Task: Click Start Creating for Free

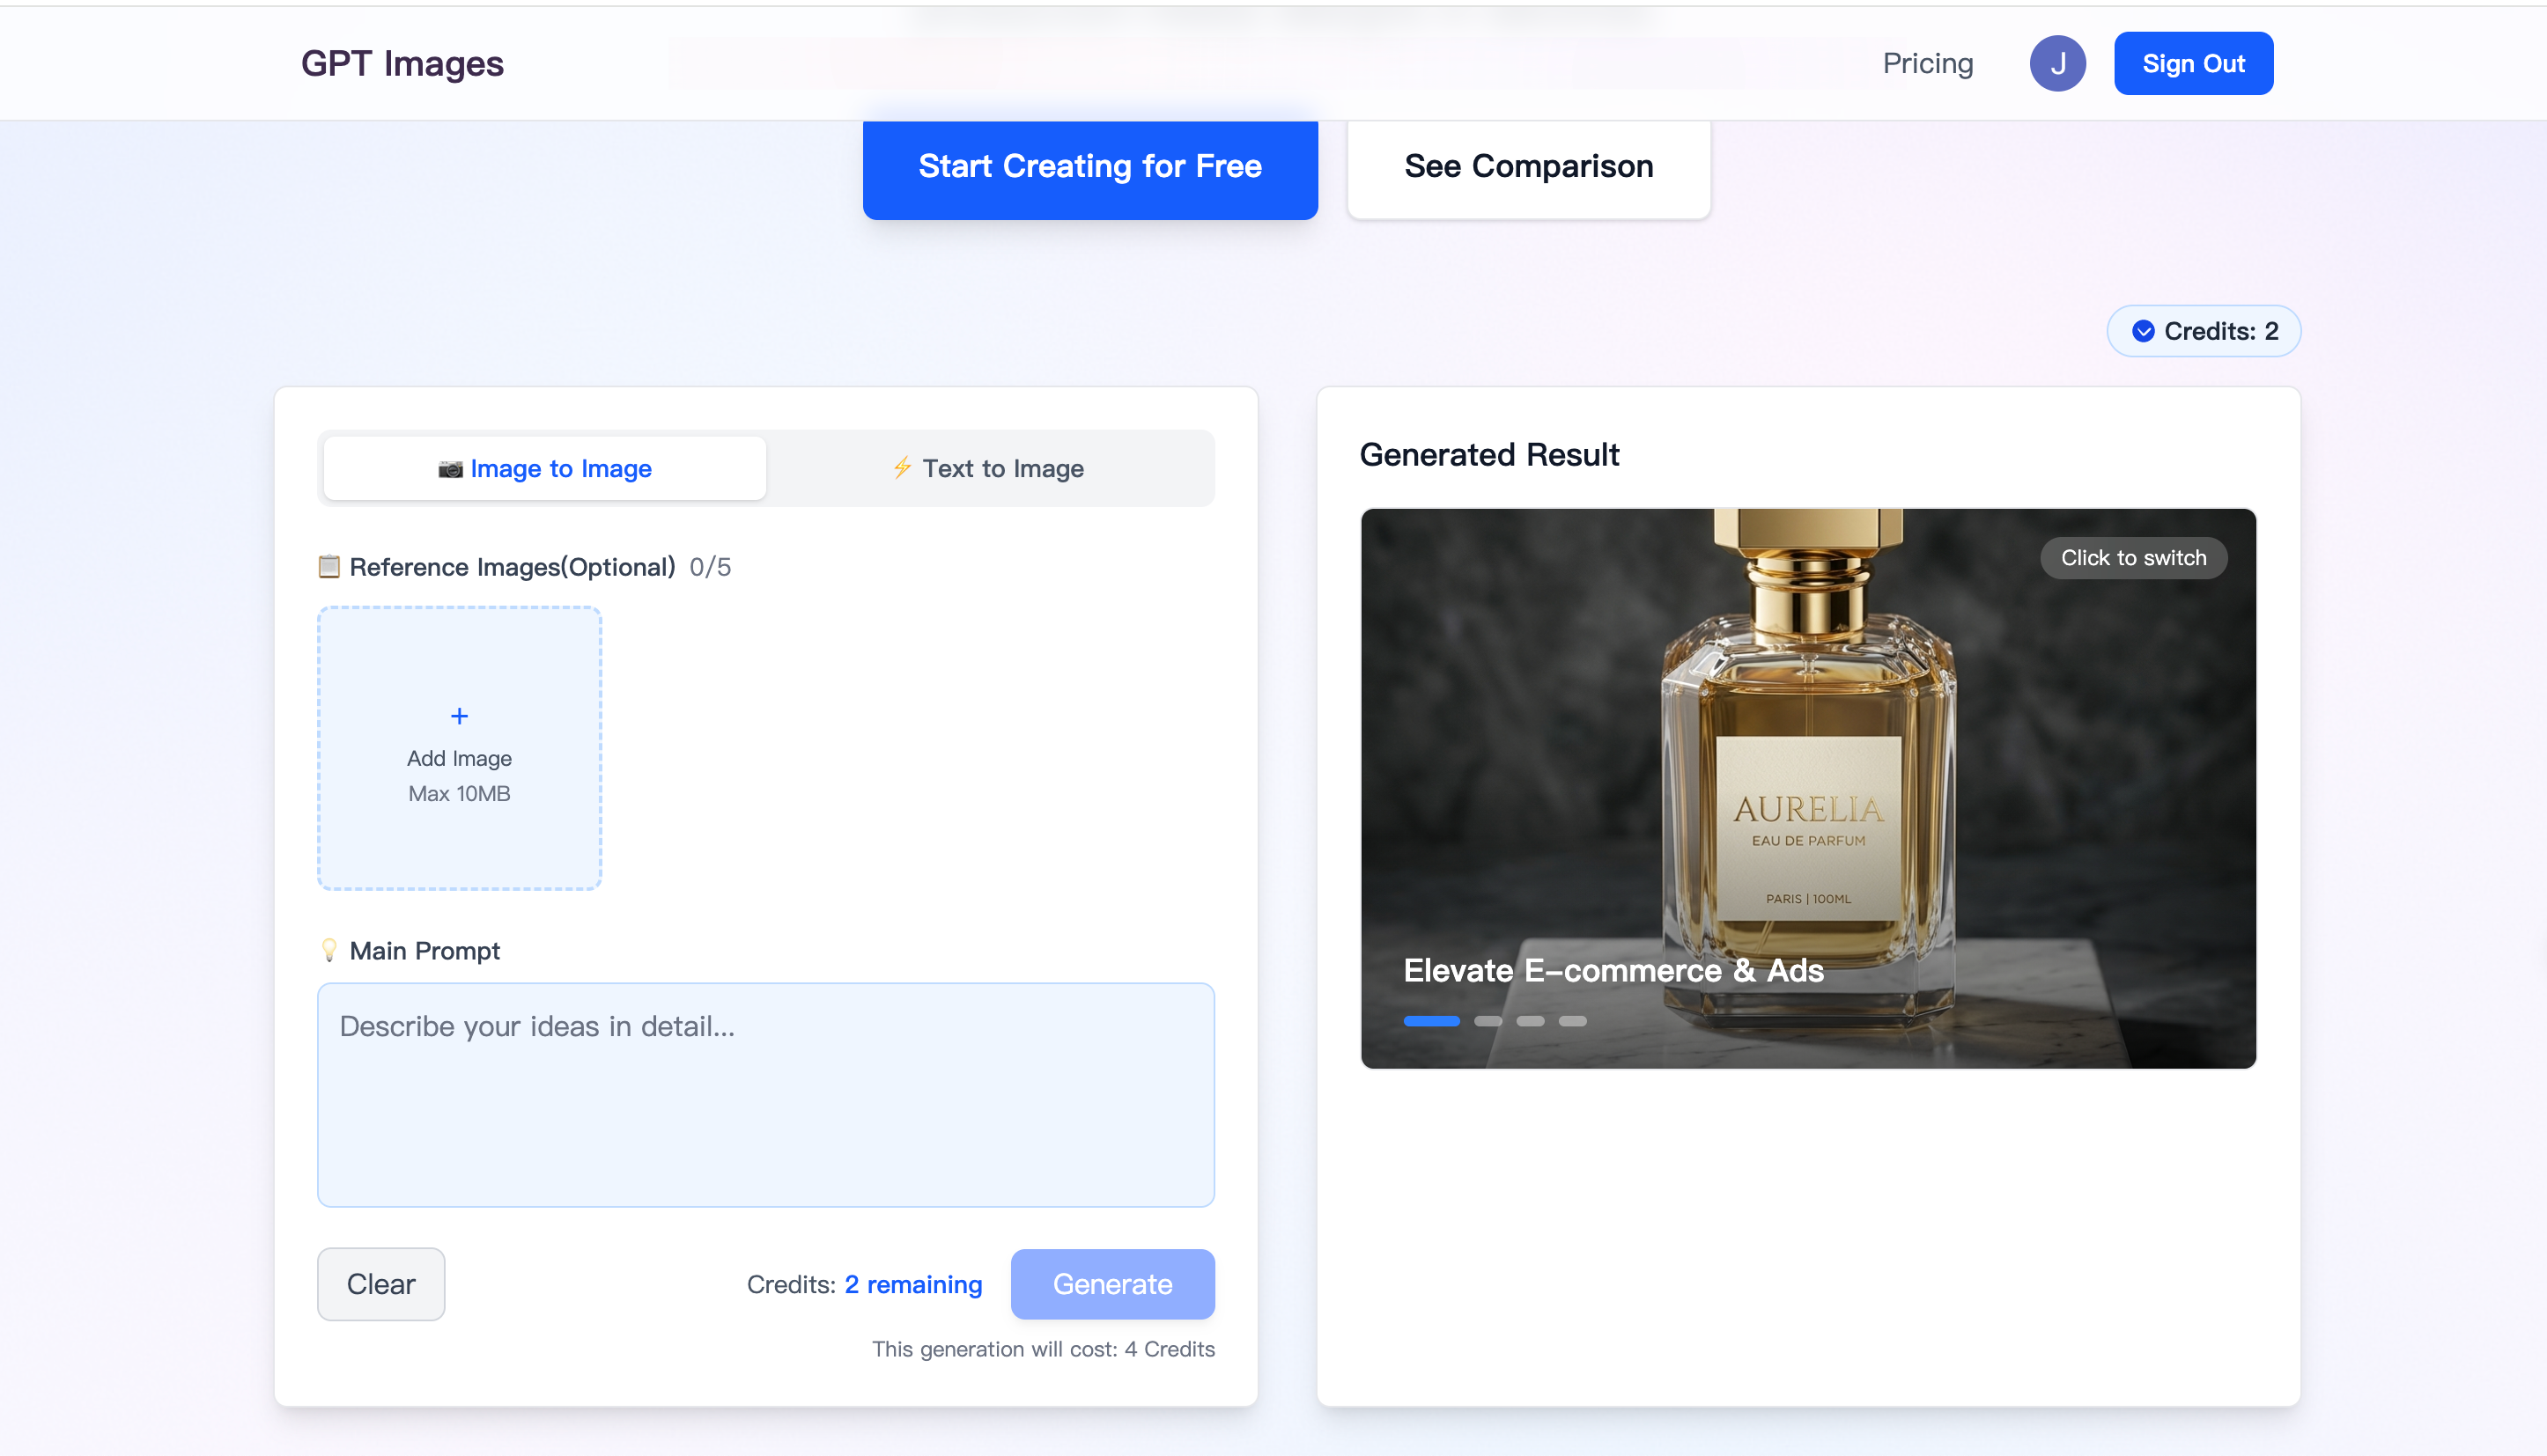Action: [x=1089, y=167]
